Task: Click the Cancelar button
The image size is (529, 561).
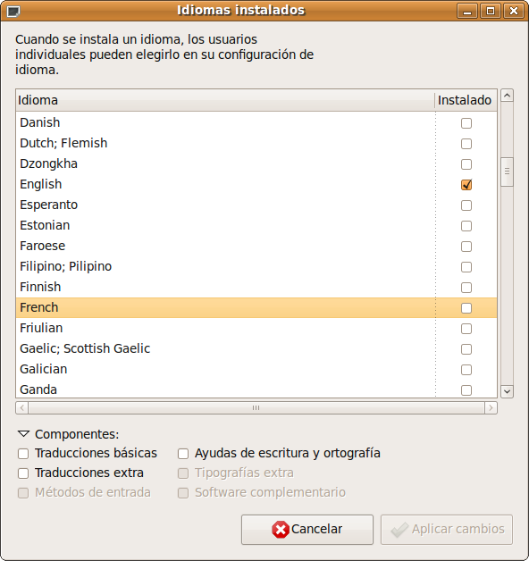Action: point(307,530)
